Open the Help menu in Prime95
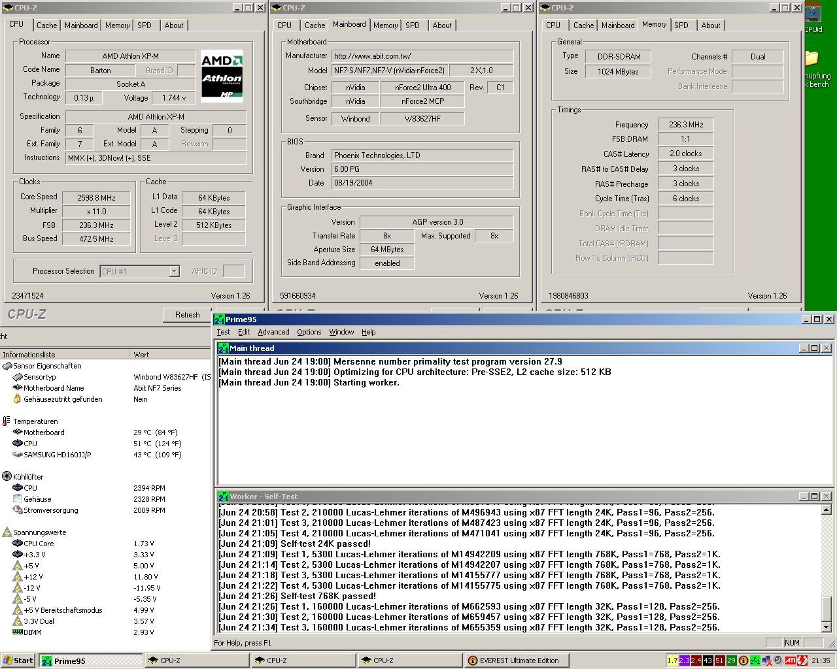 [x=369, y=332]
